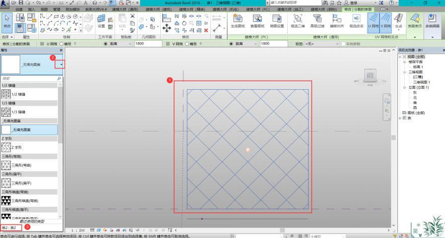Click the open folder icon in quick access toolbar
Viewport: 445px width, 238px height.
[x=13, y=2]
